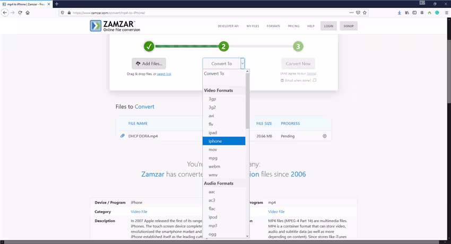Image resolution: width=451 pixels, height=244 pixels.
Task: Choose Convert To placeholder option
Action: point(224,74)
